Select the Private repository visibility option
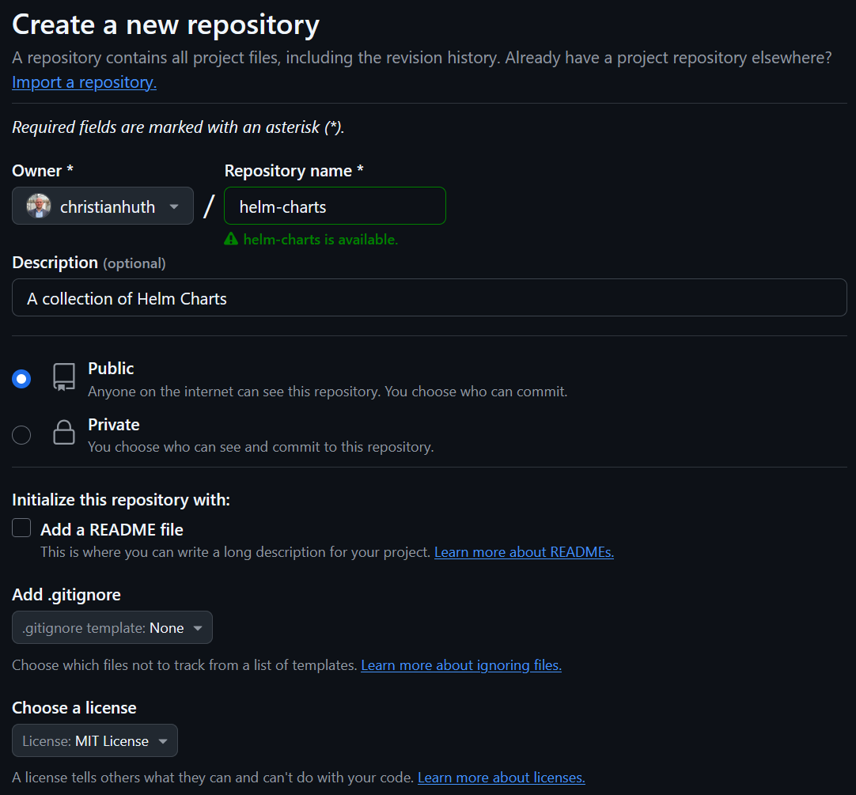Screen dimensions: 856x795 pyautogui.click(x=21, y=434)
